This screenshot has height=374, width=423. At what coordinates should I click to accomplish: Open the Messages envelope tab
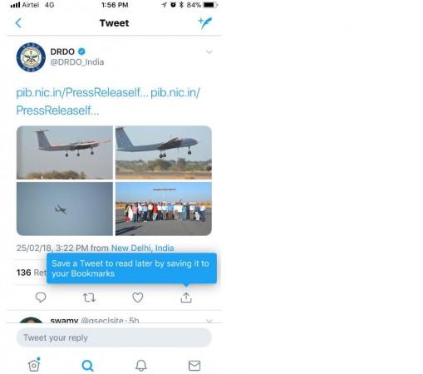[x=194, y=366]
